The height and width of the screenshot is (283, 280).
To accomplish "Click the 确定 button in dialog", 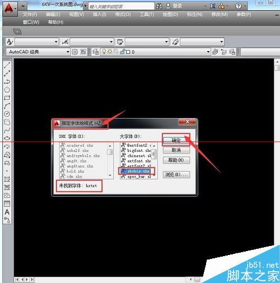I will pyautogui.click(x=176, y=140).
